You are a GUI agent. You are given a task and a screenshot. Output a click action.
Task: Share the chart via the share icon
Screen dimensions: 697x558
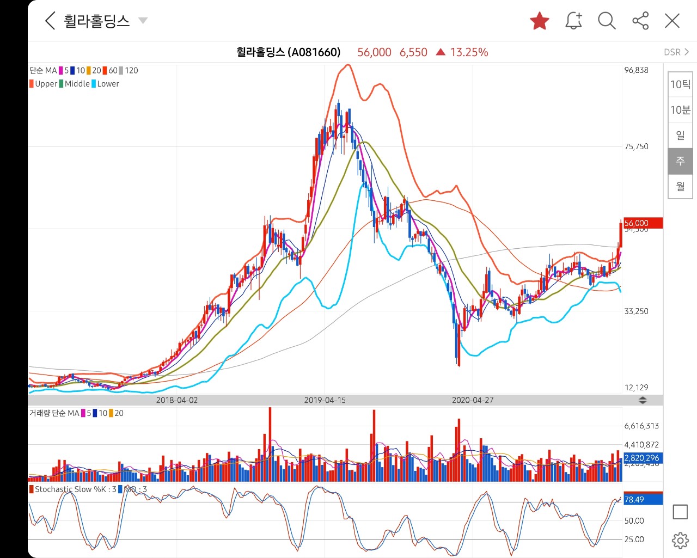point(640,21)
